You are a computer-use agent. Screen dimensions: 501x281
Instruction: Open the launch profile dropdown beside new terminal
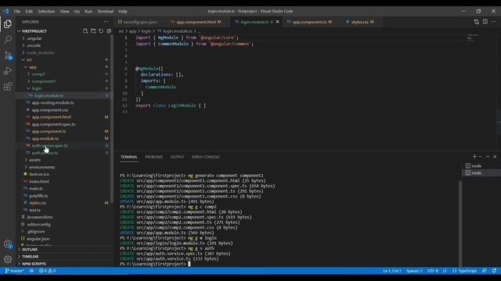(x=480, y=156)
